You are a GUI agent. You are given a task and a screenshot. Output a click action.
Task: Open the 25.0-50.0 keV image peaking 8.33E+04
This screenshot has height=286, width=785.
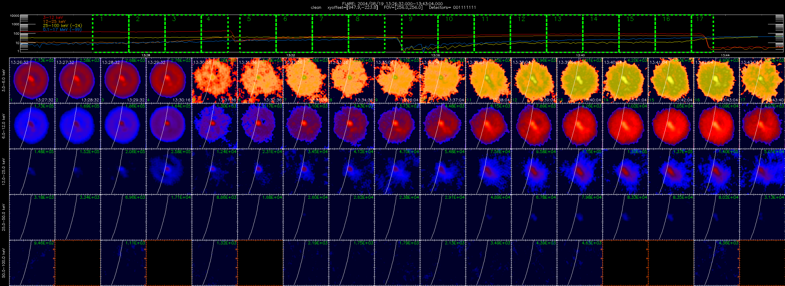(625, 217)
